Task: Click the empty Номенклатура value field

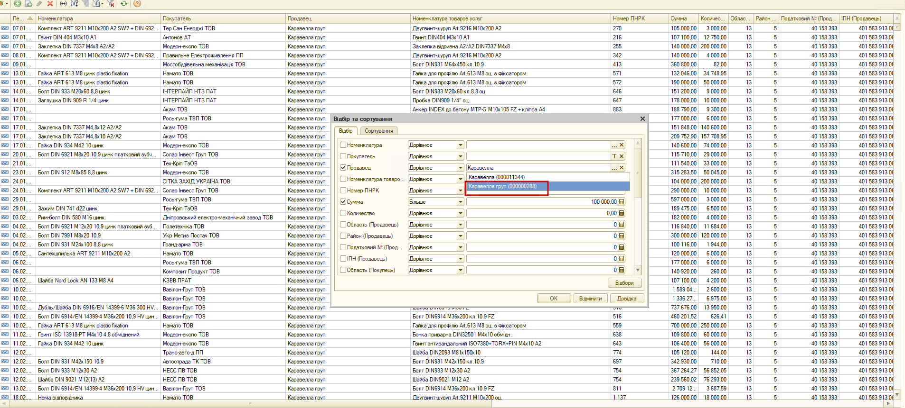Action: coord(538,145)
